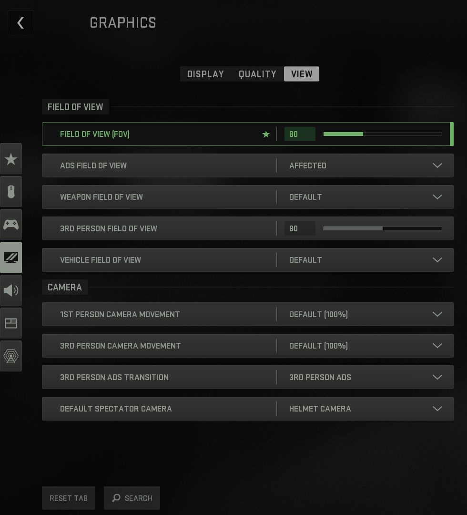Select the Graphics monitor sidebar icon

pos(11,257)
